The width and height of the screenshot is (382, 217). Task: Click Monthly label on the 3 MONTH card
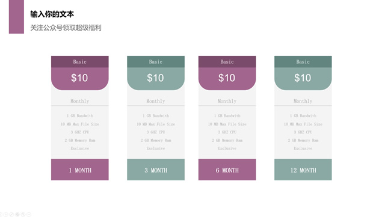[156, 101]
